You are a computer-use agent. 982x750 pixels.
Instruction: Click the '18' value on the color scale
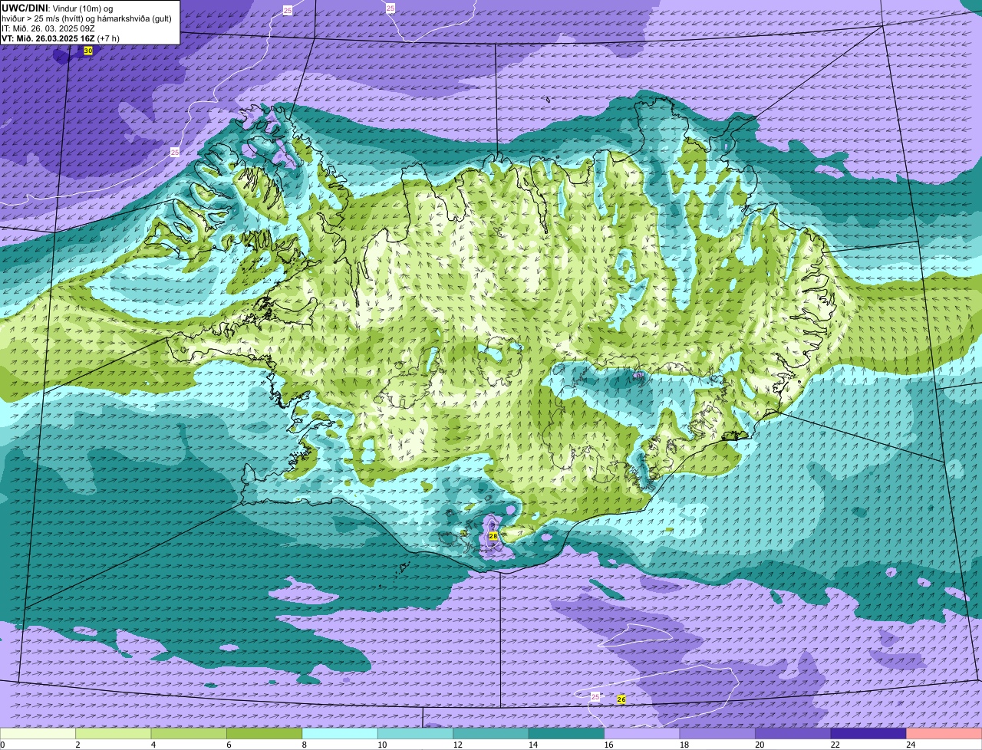point(684,745)
